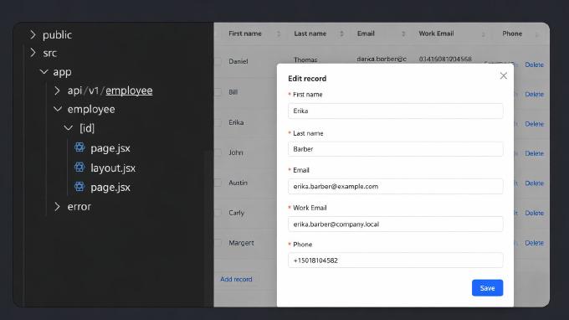Select the error folder label

click(x=79, y=206)
